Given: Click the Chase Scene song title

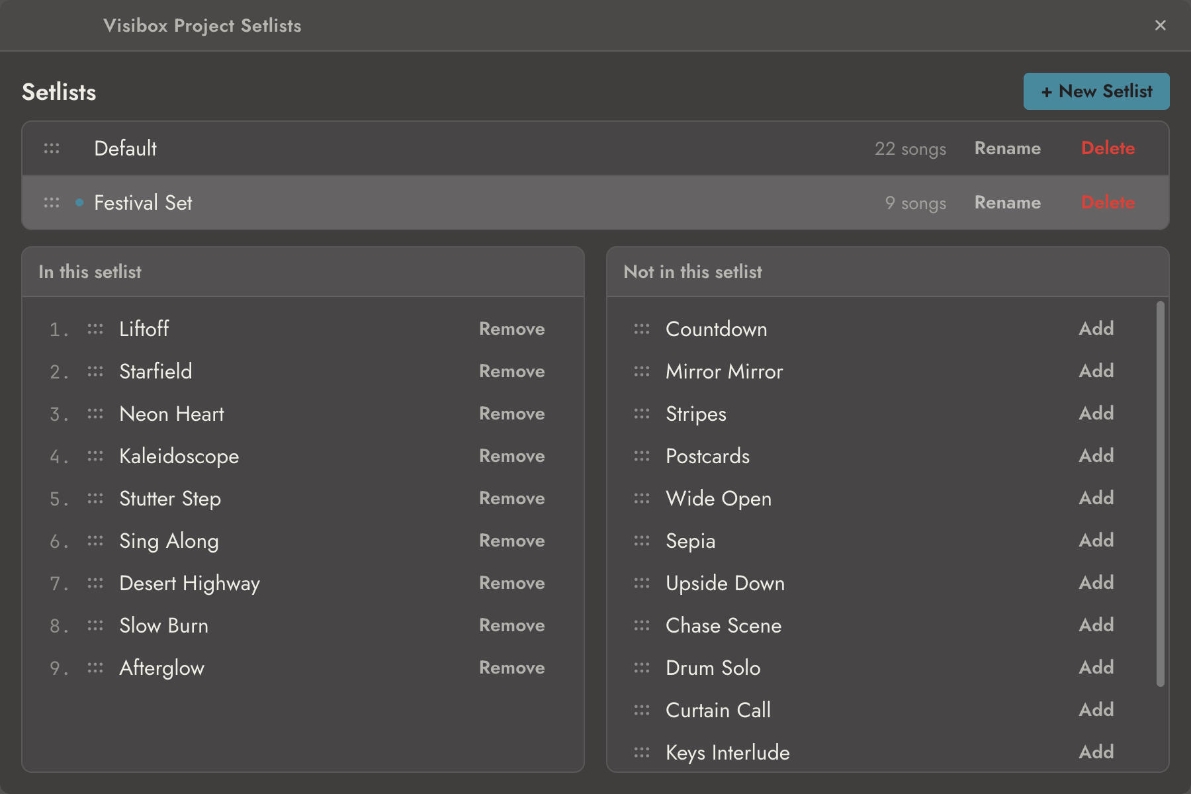Looking at the screenshot, I should point(724,625).
